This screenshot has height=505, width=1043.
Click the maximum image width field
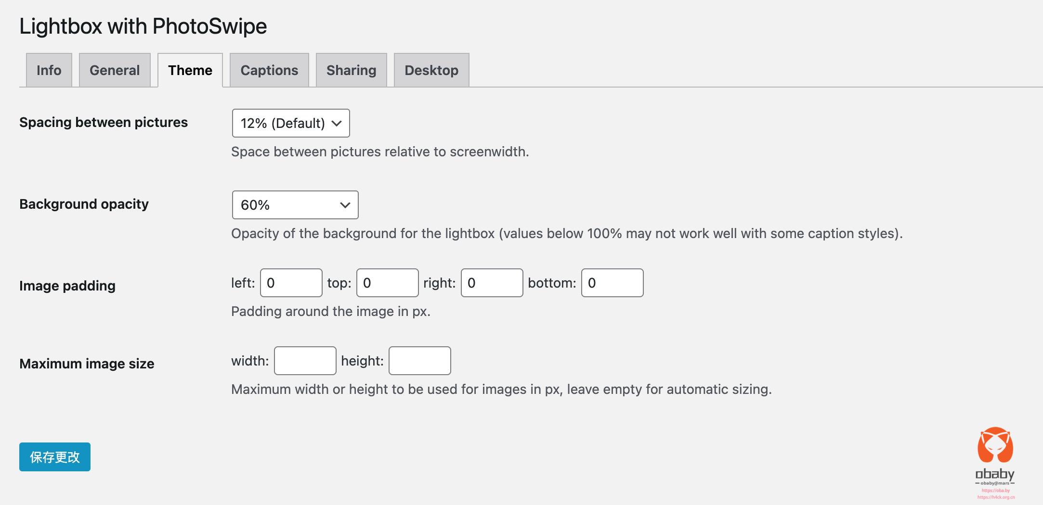pos(305,361)
